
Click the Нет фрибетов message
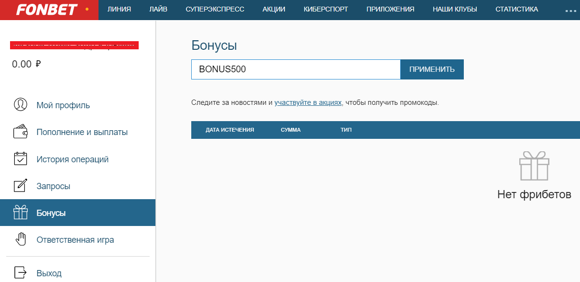click(x=534, y=194)
